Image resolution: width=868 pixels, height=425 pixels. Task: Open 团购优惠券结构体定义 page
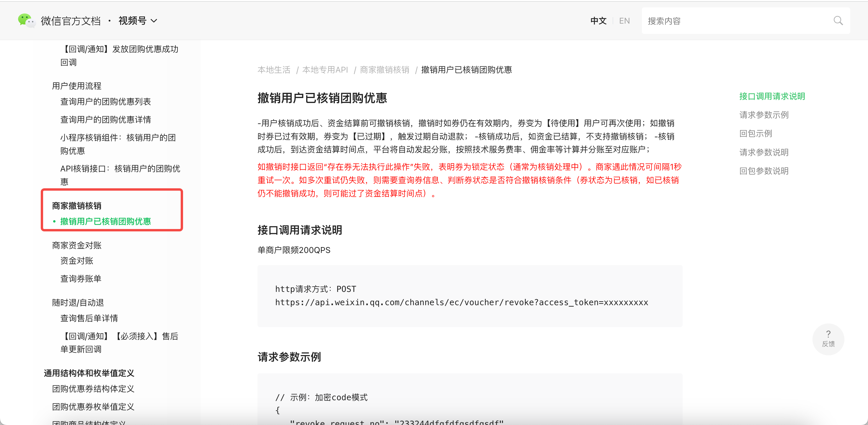(93, 389)
